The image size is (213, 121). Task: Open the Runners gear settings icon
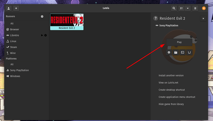pyautogui.click(x=42, y=16)
